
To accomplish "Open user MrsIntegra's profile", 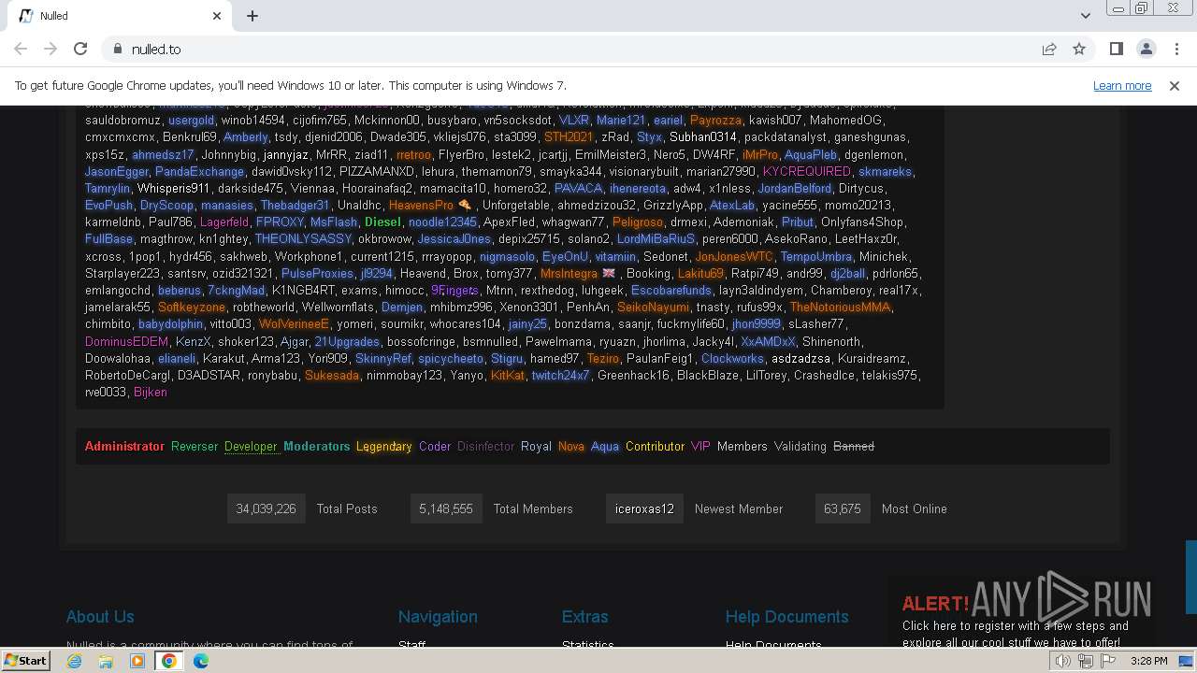I will (x=569, y=273).
